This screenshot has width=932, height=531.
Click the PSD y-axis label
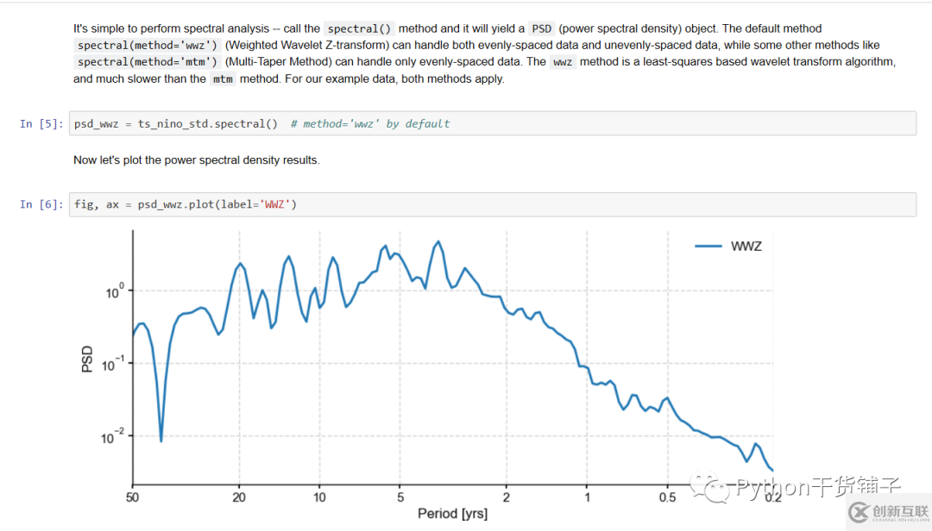tap(86, 359)
